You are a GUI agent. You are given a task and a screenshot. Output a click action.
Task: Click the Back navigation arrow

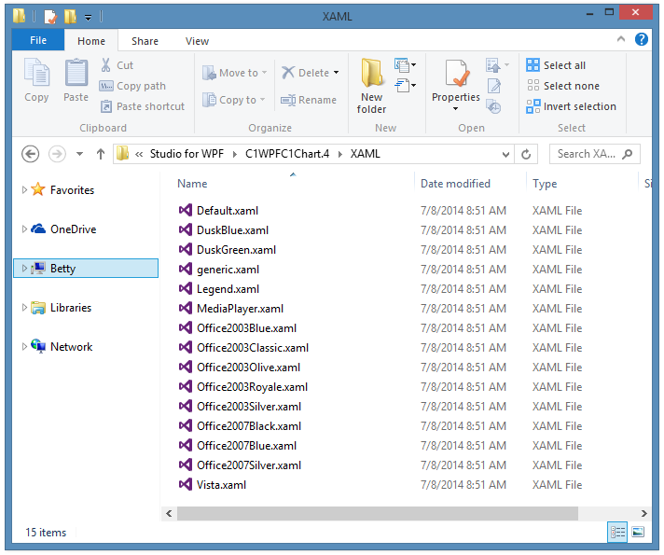click(30, 154)
